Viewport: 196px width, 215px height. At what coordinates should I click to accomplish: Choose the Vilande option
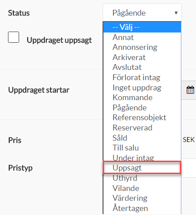(x=142, y=188)
